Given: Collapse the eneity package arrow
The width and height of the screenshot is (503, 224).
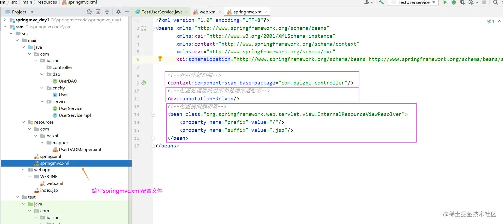Looking at the screenshot, I should [x=42, y=88].
